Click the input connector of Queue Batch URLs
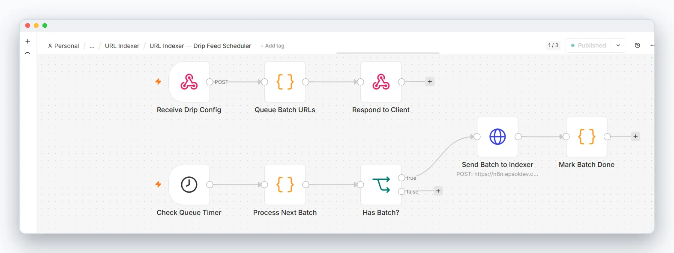674x253 pixels. click(264, 82)
